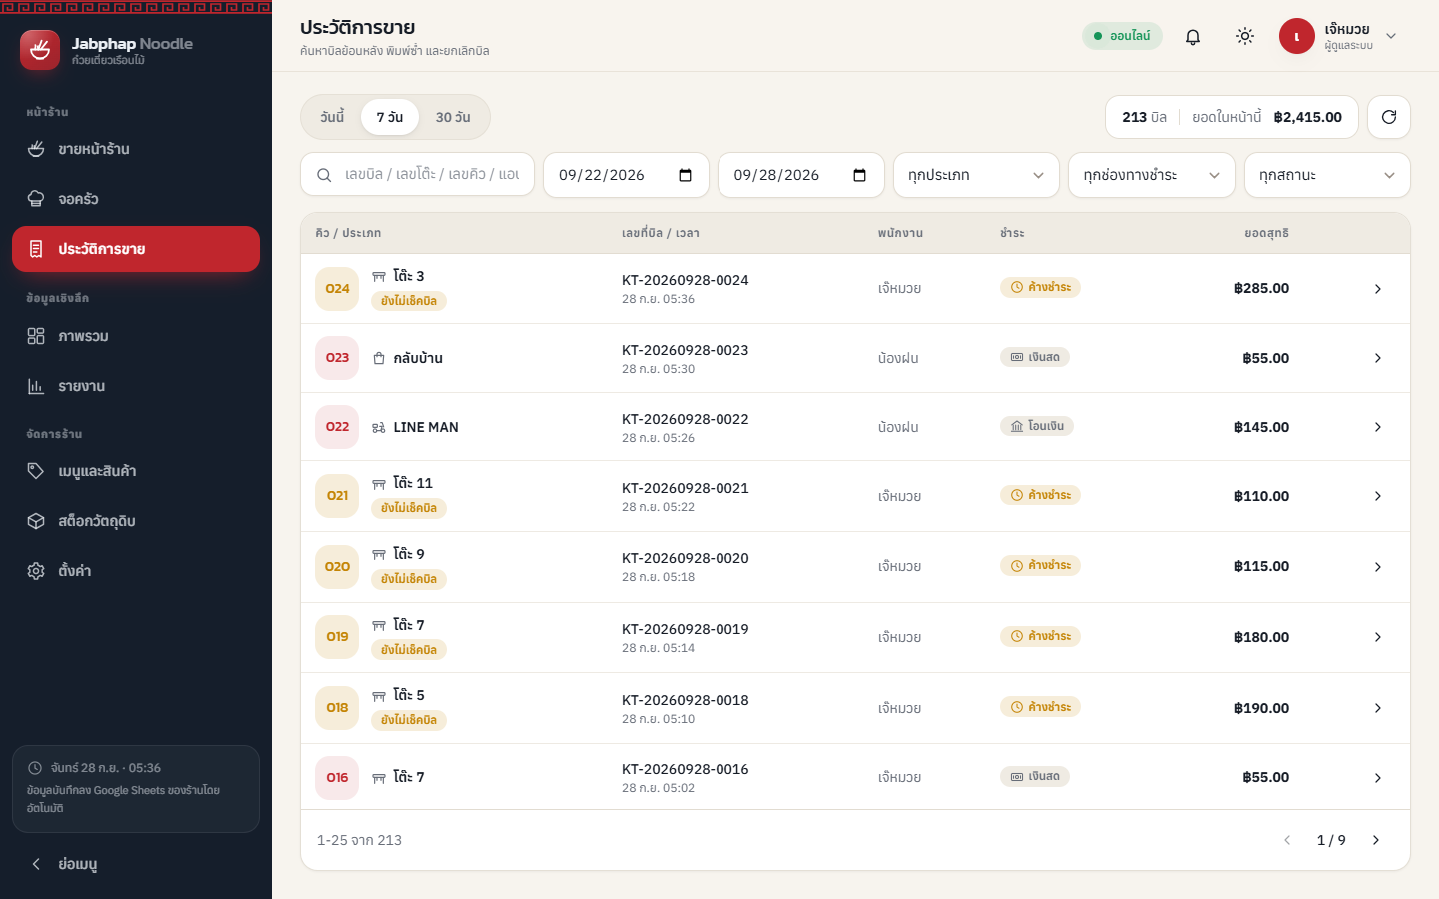Click the search magnifier icon
1439x899 pixels.
[x=324, y=175]
